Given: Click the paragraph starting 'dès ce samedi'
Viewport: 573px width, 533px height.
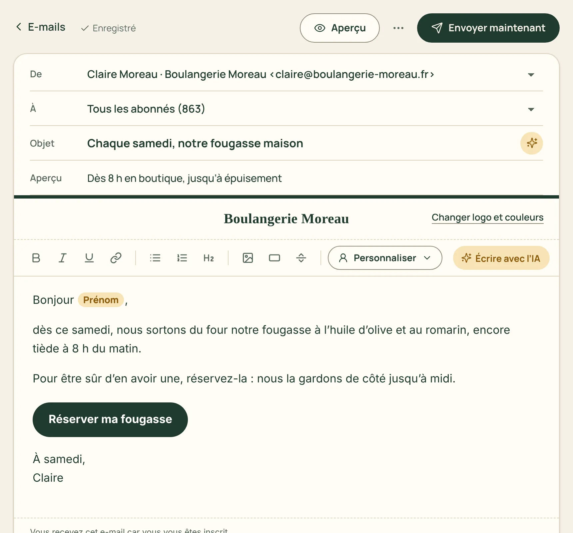Looking at the screenshot, I should click(x=271, y=339).
